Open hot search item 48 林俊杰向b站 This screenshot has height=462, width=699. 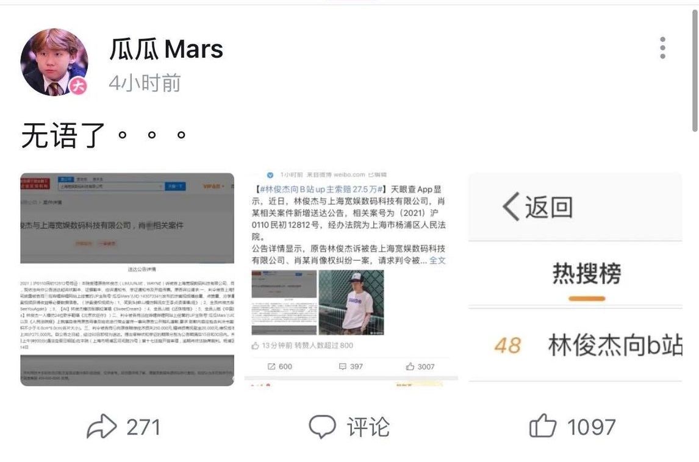pos(587,345)
